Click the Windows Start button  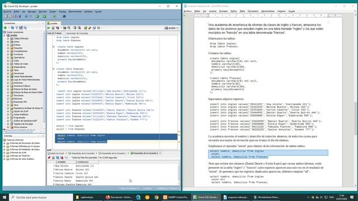(x=4, y=197)
